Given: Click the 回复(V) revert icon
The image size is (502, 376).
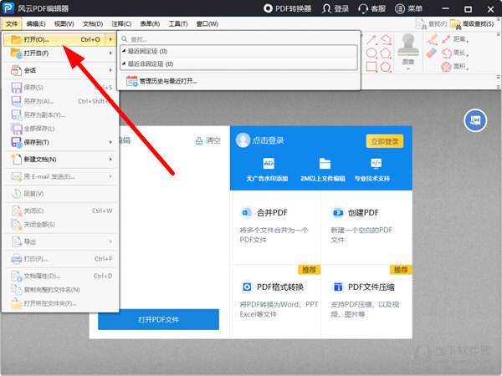Looking at the screenshot, I should (17, 194).
